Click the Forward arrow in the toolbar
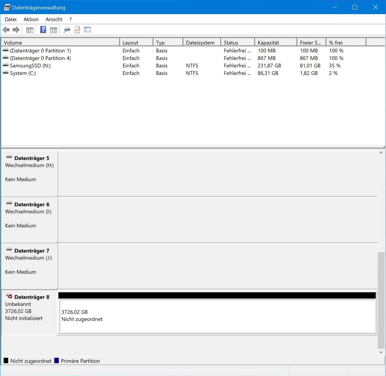The image size is (386, 376). click(x=16, y=30)
